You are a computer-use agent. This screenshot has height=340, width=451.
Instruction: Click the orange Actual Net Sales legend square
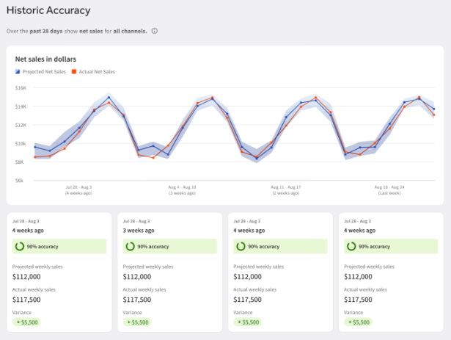(x=74, y=71)
